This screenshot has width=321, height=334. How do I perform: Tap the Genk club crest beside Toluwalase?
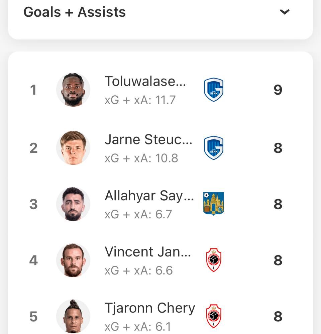(214, 90)
